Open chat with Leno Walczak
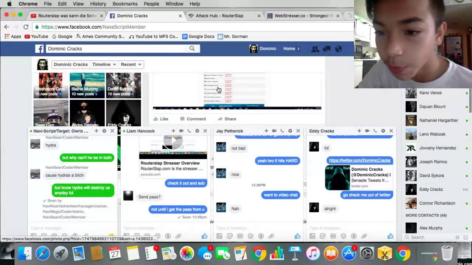This screenshot has width=472, height=265. pos(437,134)
